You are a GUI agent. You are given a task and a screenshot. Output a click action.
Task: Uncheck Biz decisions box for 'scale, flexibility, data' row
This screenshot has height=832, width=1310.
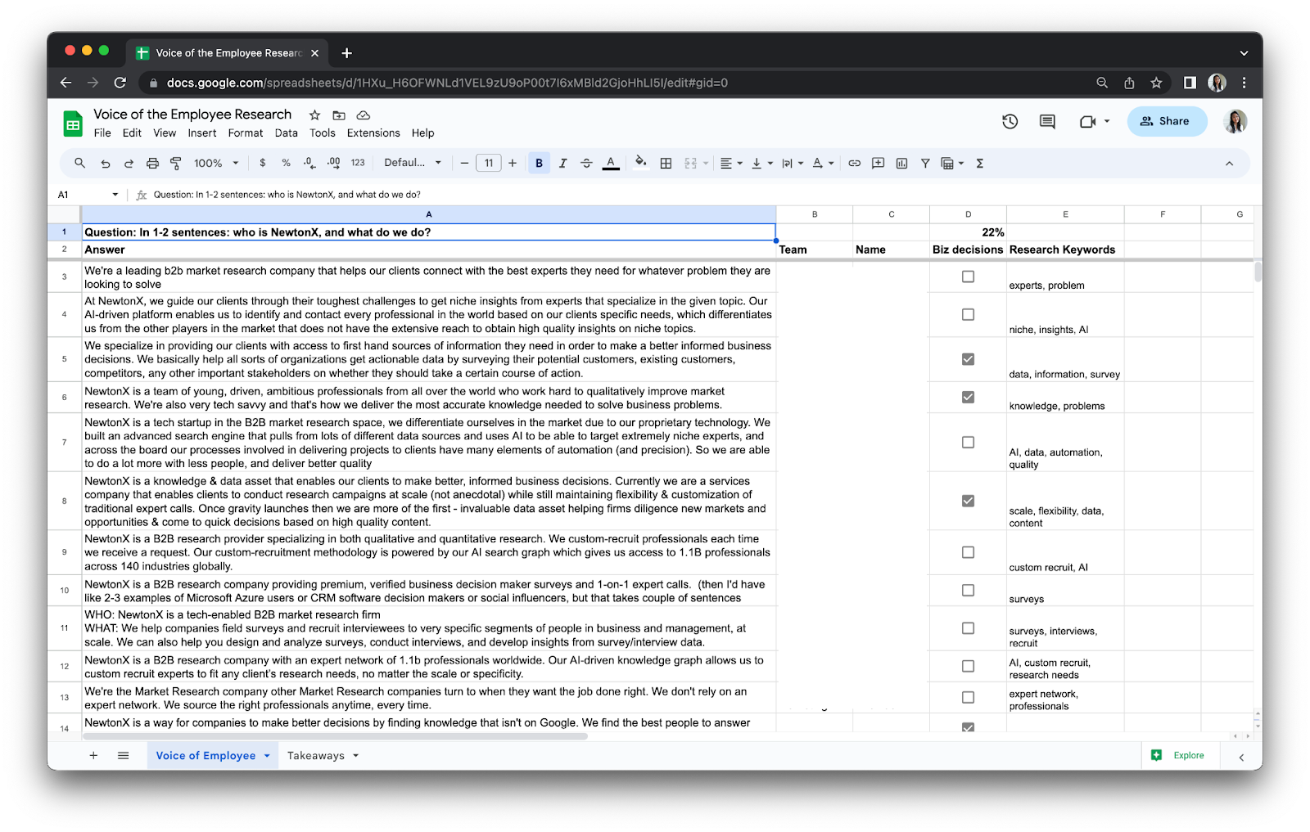pyautogui.click(x=968, y=501)
